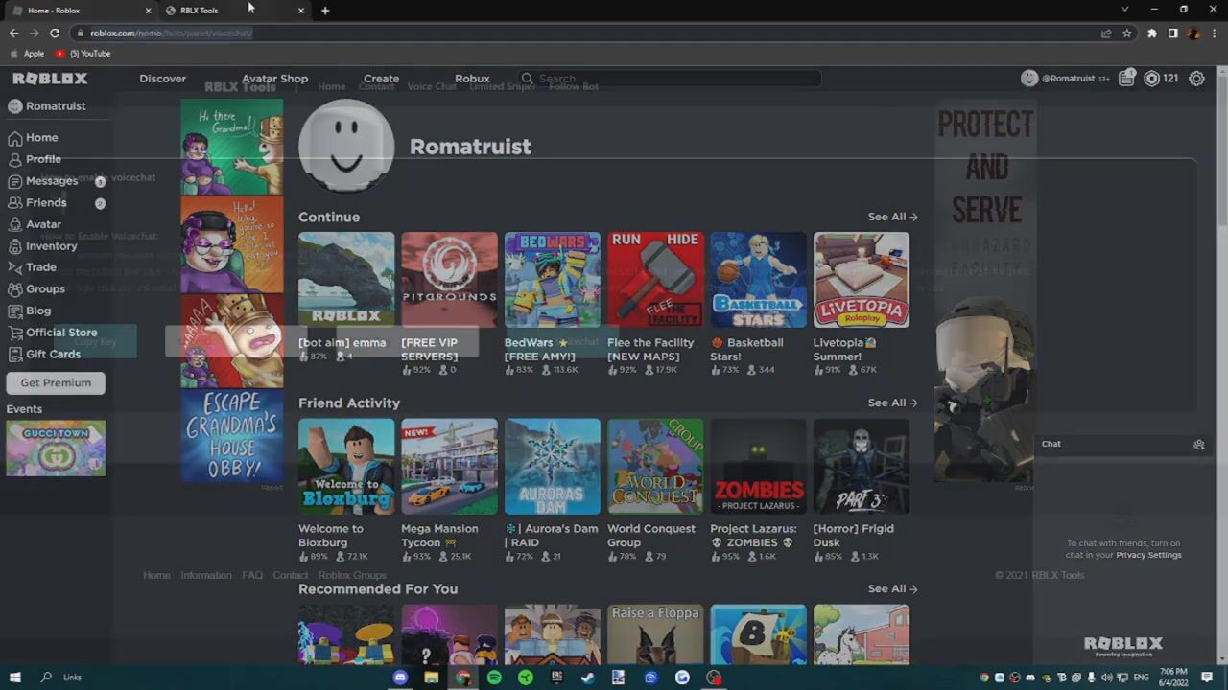Viewport: 1228px width, 690px height.
Task: Switch to the RBLX Tools browser tab
Action: pos(234,10)
